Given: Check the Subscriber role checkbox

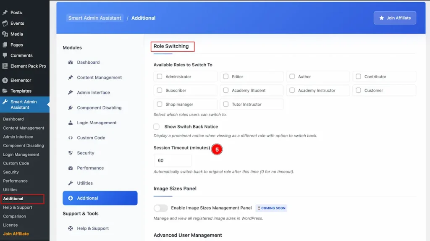Looking at the screenshot, I should (159, 90).
